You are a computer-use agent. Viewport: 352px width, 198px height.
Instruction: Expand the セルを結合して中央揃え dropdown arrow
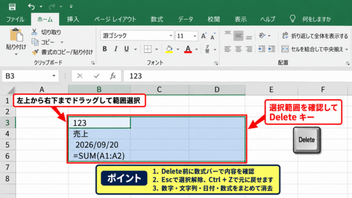click(x=346, y=49)
